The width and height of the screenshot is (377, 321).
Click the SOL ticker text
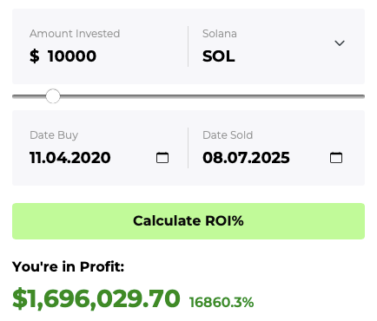[x=219, y=56]
